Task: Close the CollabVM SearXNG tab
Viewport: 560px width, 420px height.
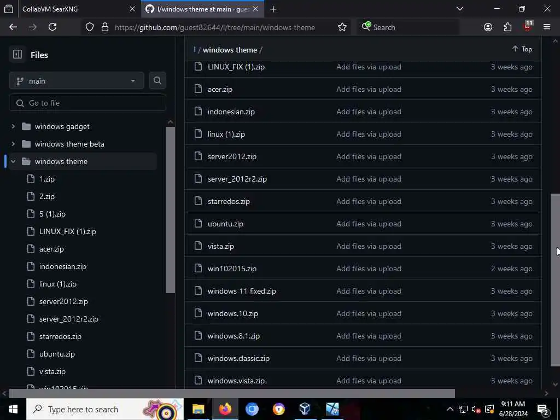Action: pos(132,9)
